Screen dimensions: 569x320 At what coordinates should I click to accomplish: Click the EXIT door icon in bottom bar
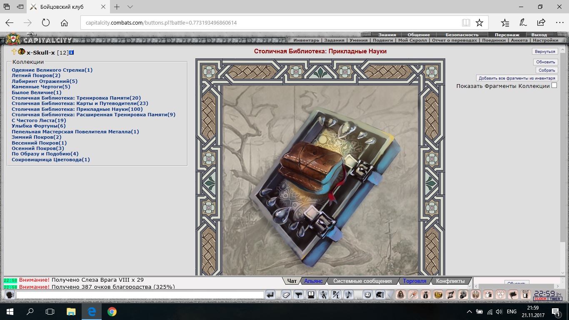point(526,295)
